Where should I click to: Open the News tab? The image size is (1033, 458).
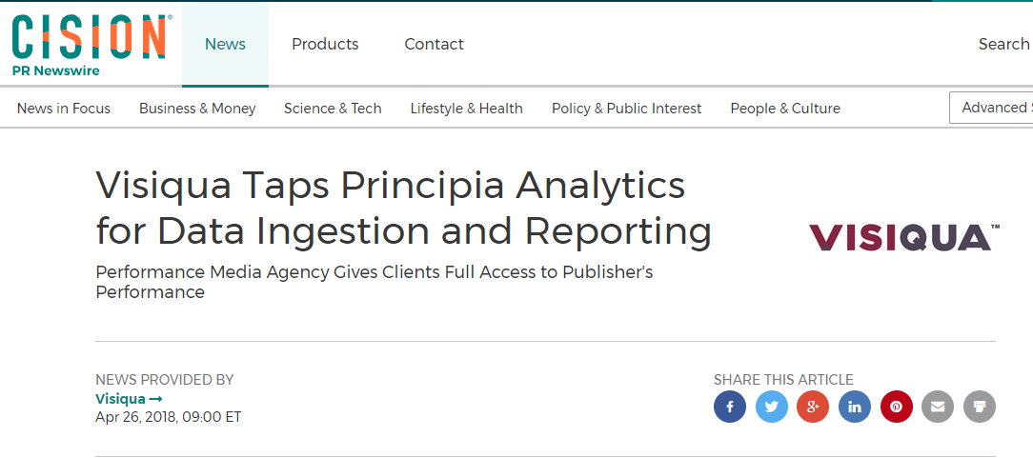(225, 45)
